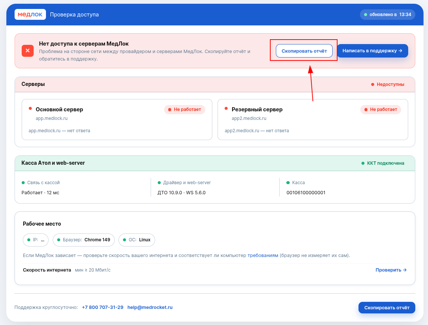
Task: Click the Нет доступа к серверам МедЛок heading
Action: point(84,44)
